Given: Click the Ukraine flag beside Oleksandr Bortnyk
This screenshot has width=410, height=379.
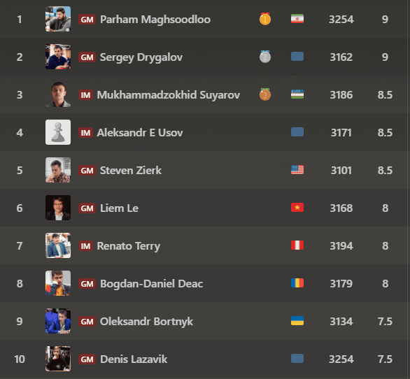Looking at the screenshot, I should (297, 321).
